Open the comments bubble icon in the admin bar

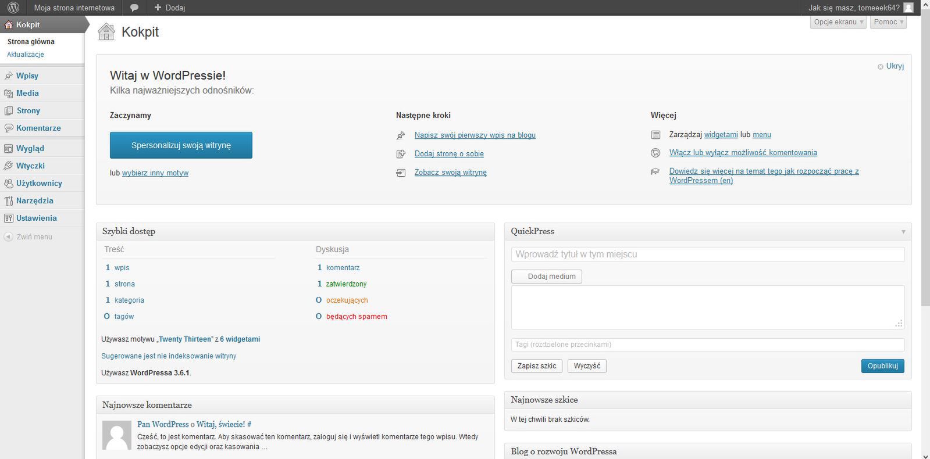click(x=134, y=8)
